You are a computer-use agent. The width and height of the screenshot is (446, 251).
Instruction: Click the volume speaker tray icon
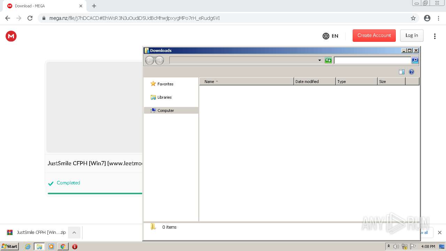396,246
